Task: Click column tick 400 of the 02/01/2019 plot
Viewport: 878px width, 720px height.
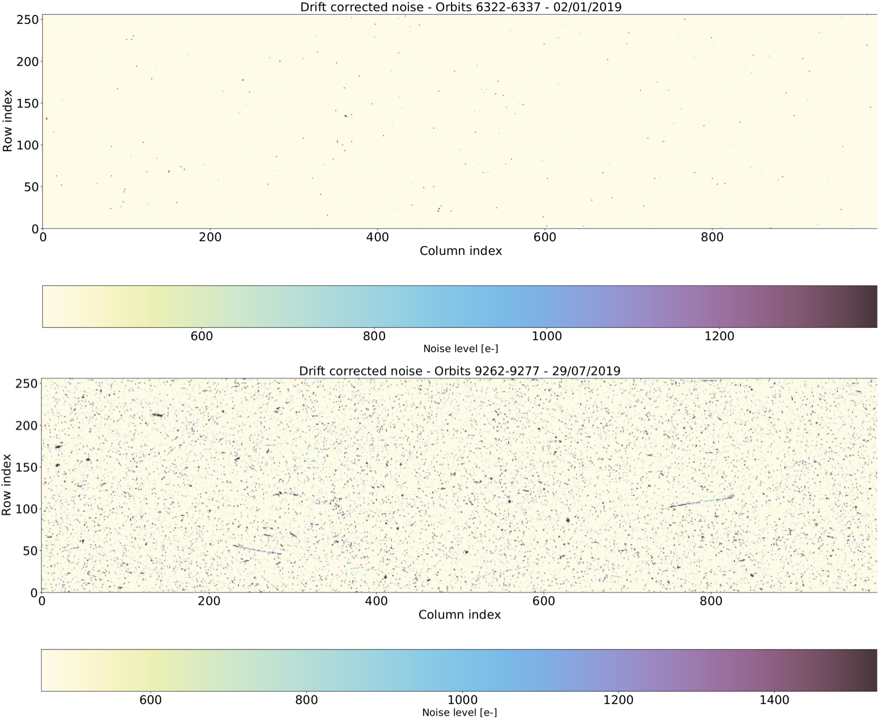Action: point(377,237)
